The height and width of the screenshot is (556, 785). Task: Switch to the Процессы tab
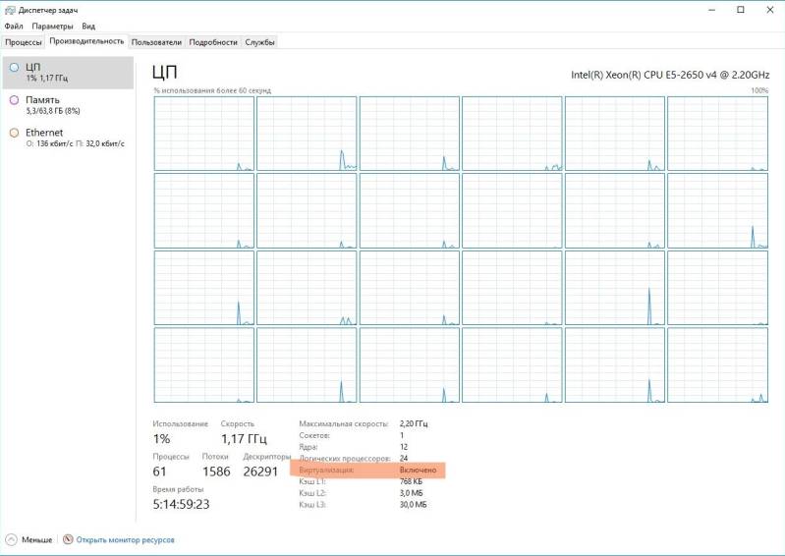coord(24,42)
